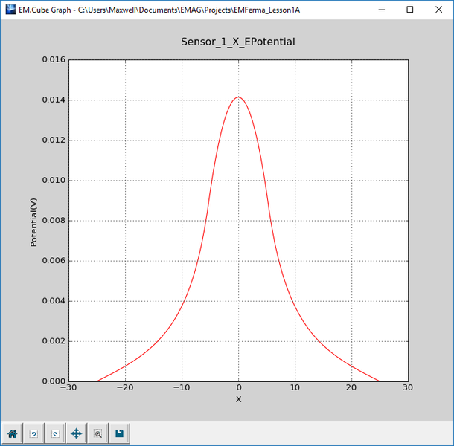
Task: Click the −30 tick label on x-axis
Action: tap(68, 387)
